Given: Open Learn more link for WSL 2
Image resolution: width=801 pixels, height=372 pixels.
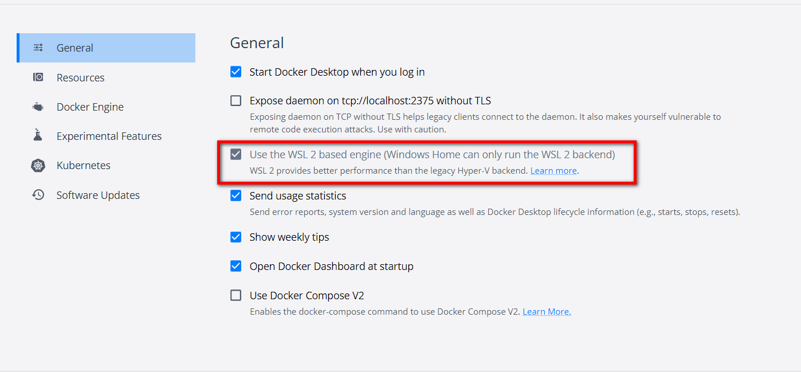Looking at the screenshot, I should coord(553,170).
